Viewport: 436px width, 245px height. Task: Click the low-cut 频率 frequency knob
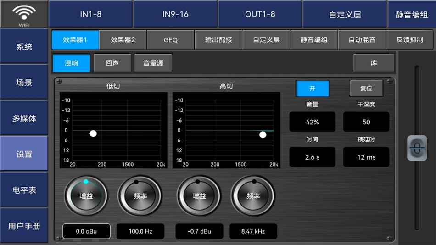tap(140, 196)
